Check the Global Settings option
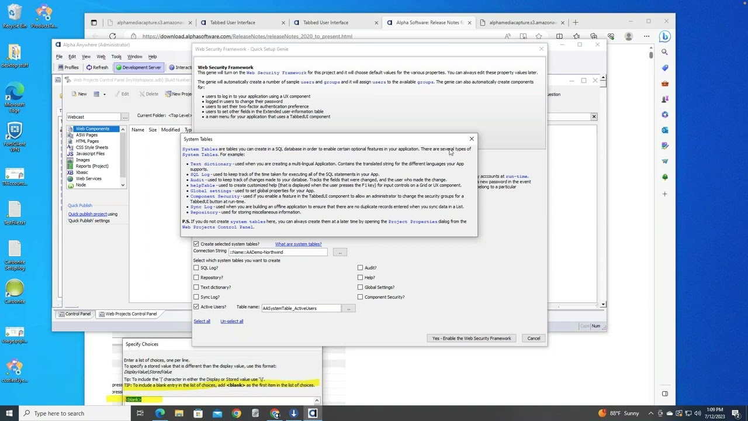Screen dimensions: 748x421 (361, 287)
